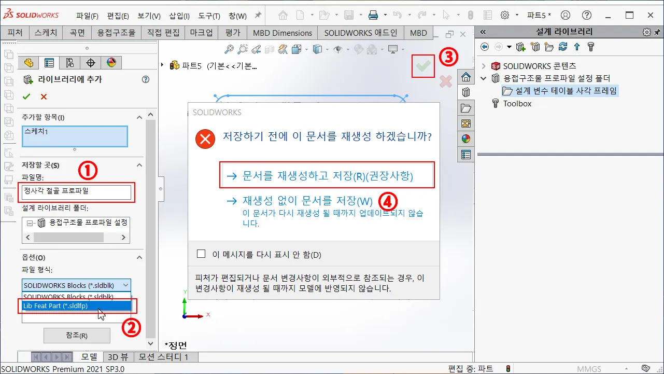664x374 pixels.
Task: Open the DisplayManager color-ball tab
Action: click(x=111, y=63)
